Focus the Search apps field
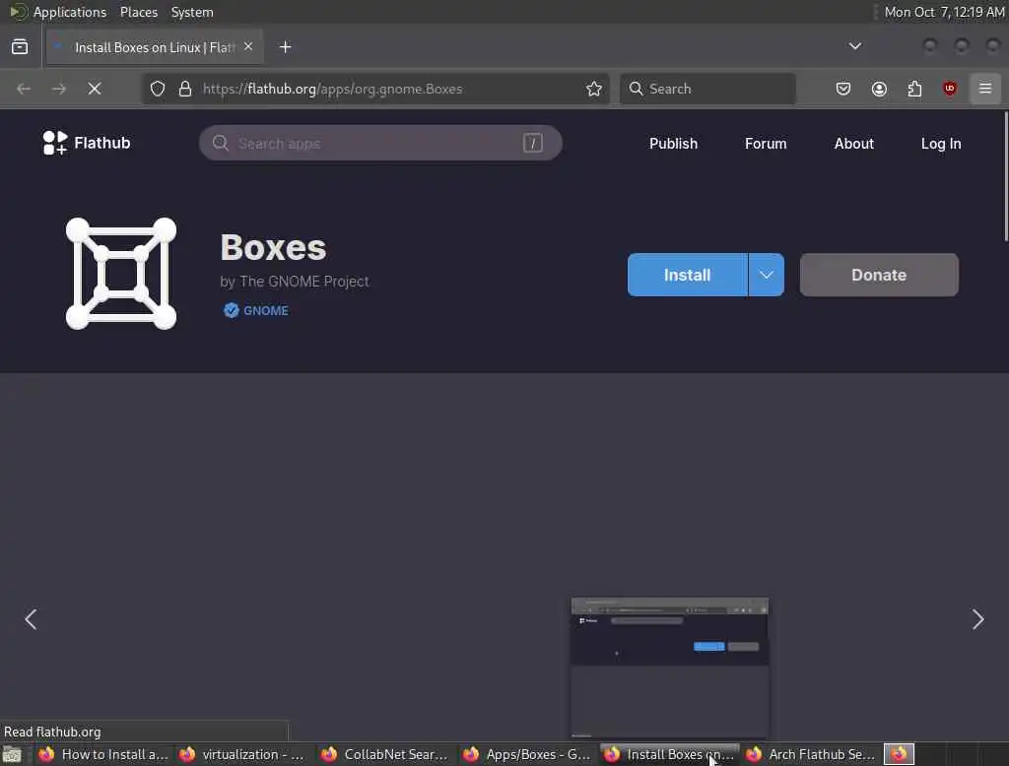 click(x=380, y=143)
